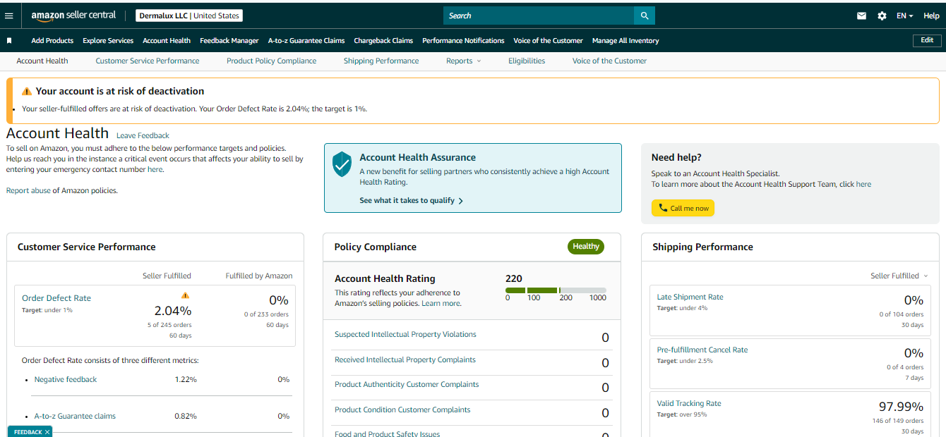Click the warning icon on Order Defect Rate

(185, 295)
